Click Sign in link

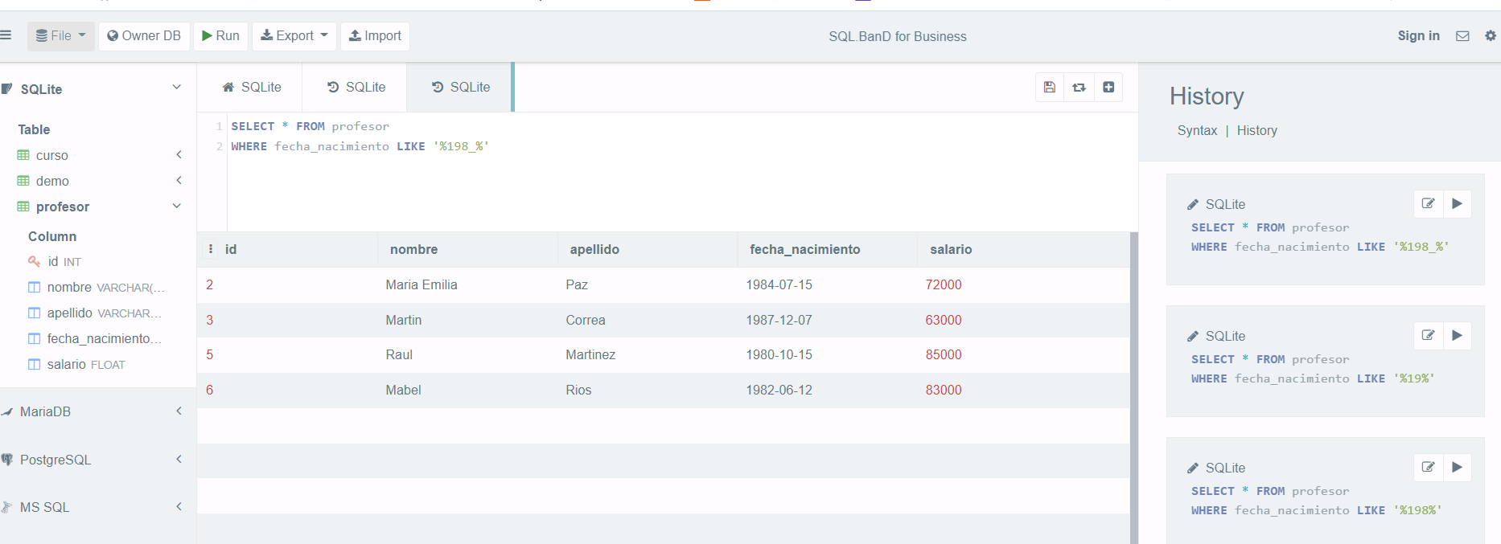[x=1418, y=35]
